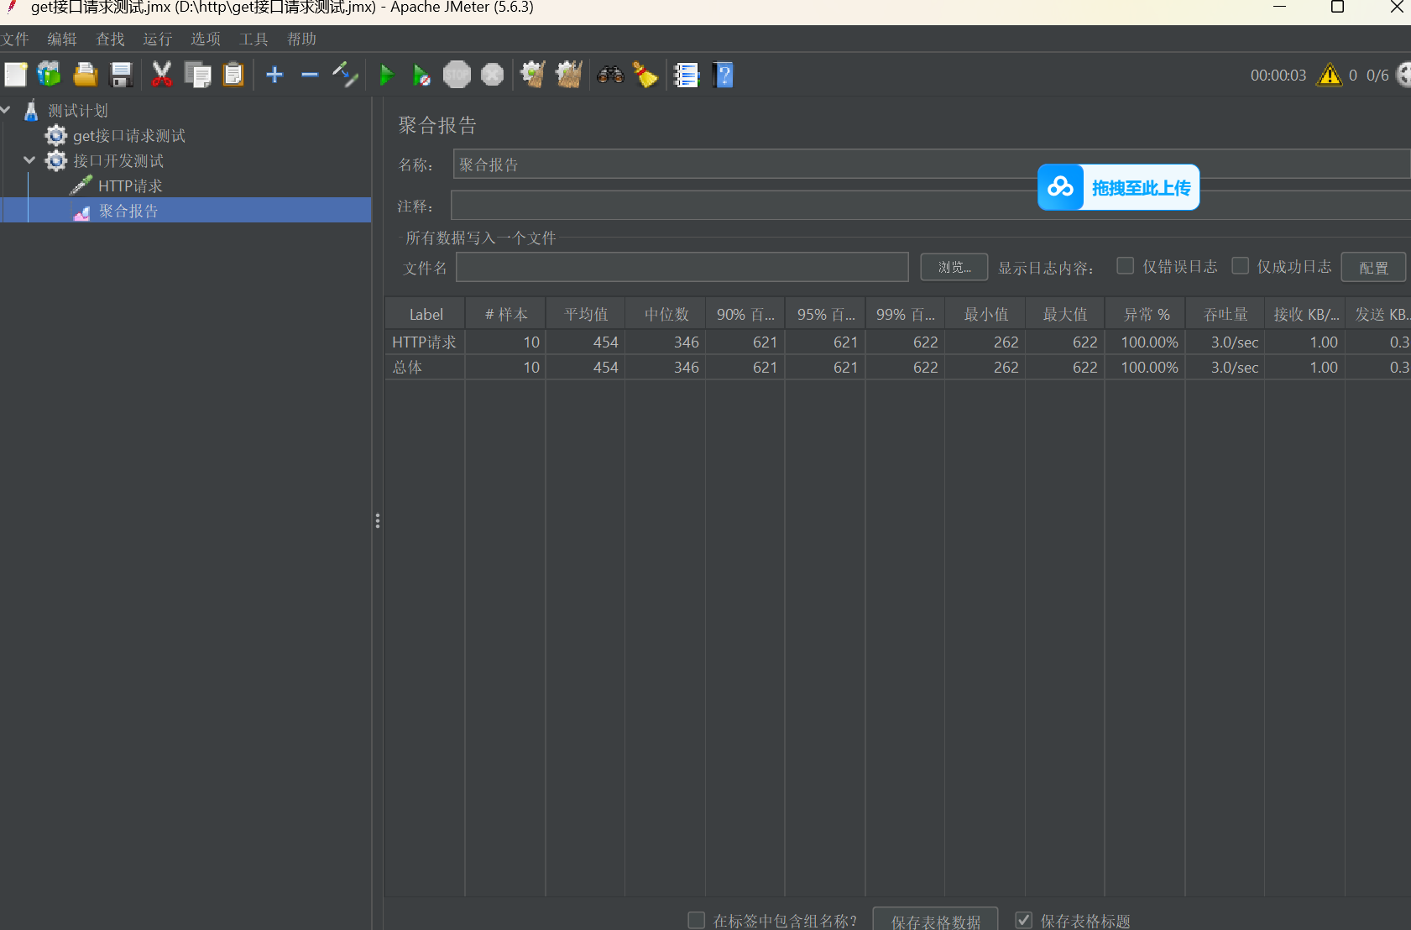Open the Function Helper dialog icon

(687, 75)
